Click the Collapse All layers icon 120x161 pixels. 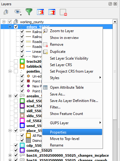52,12
